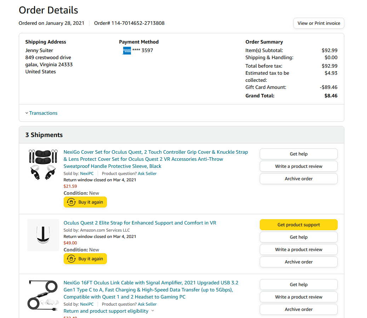Open the Elite Strap product image
Viewport: 367px width, 318px height.
(43, 235)
